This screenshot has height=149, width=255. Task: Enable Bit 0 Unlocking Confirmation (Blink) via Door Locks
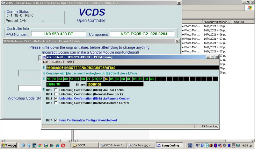(56, 90)
